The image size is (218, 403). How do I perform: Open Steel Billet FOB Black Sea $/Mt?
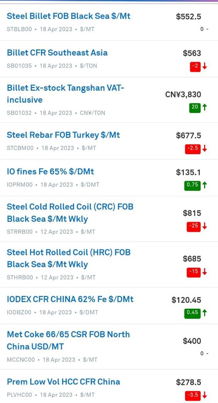point(69,16)
